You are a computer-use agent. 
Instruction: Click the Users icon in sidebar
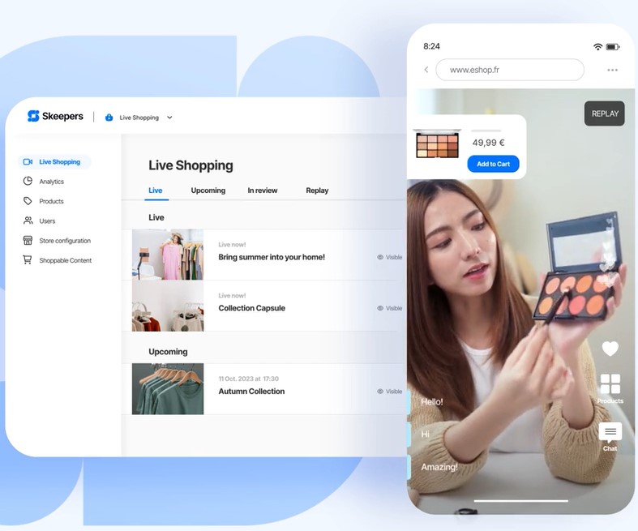coord(28,221)
